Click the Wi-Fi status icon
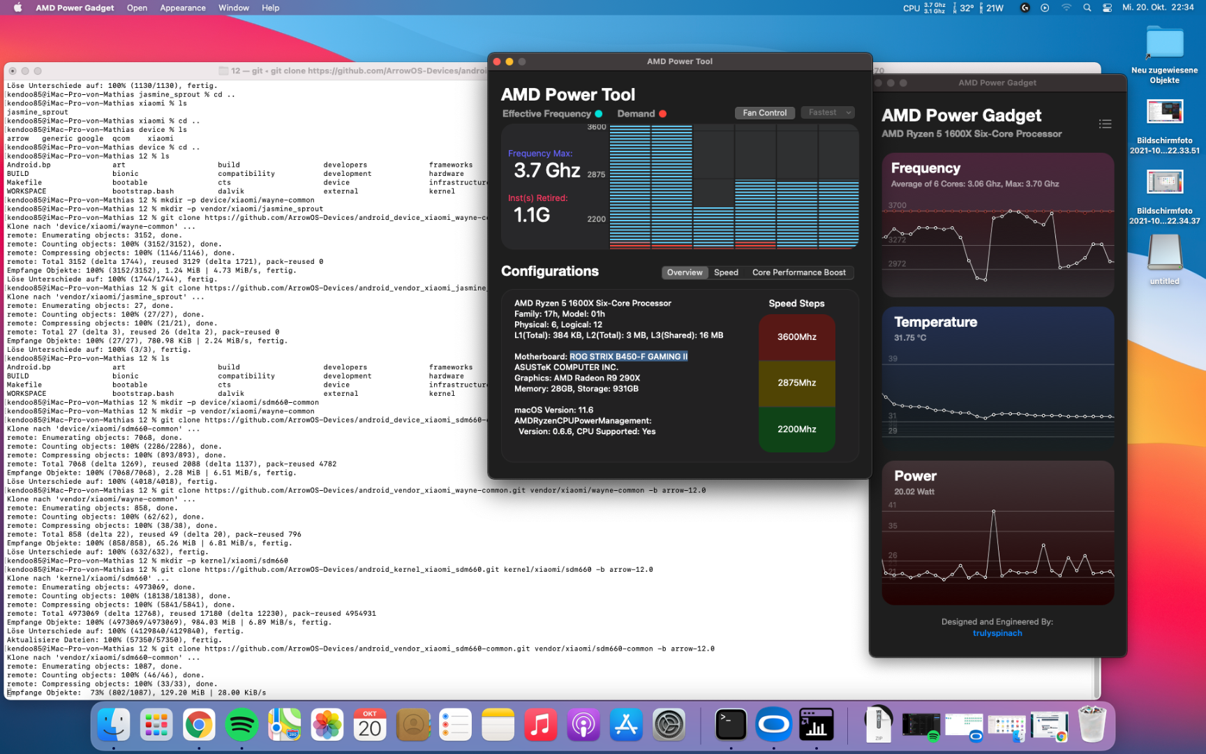1206x754 pixels. point(1066,8)
